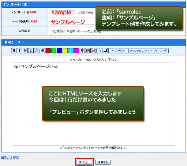Click the プレビュー button
The width and height of the screenshot is (187, 166).
coord(84,162)
